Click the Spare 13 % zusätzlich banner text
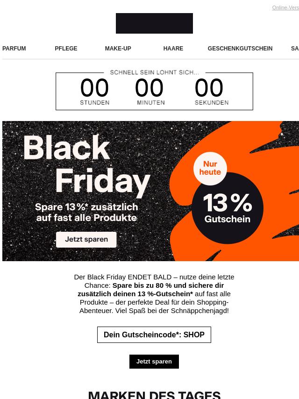299x399 pixels. (x=86, y=212)
